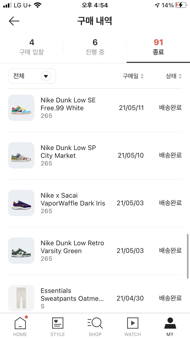Open Nike x Sacai VaporWaffle Dark Iris

coord(73,199)
